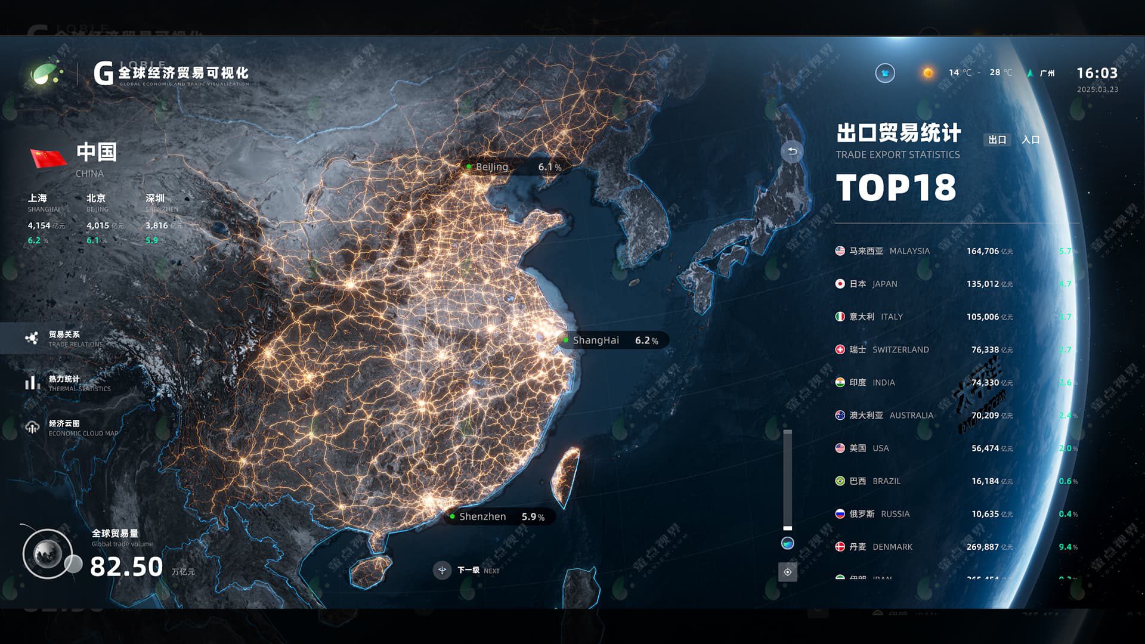Click the sunny weather icon
1145x644 pixels.
tap(928, 73)
